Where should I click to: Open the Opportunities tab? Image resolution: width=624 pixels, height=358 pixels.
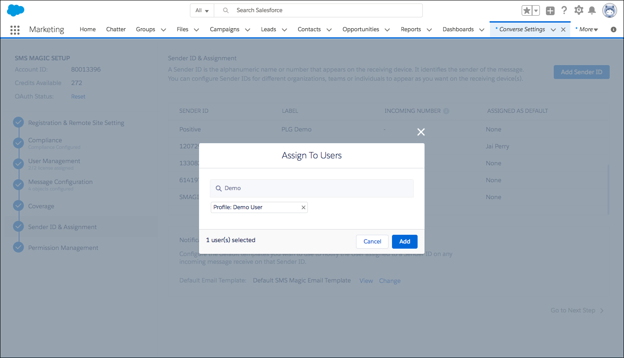pos(361,30)
